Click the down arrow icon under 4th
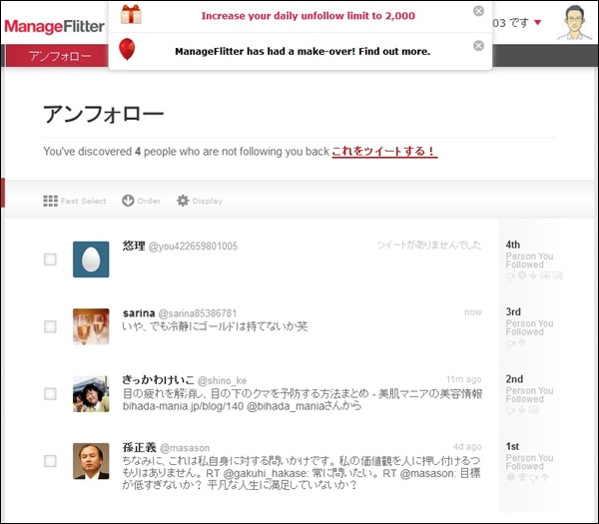Image resolution: width=599 pixels, height=524 pixels. click(533, 275)
